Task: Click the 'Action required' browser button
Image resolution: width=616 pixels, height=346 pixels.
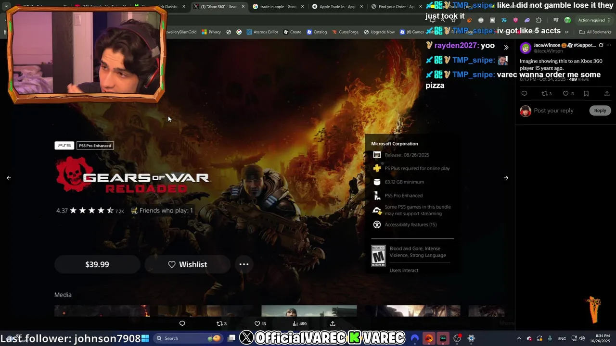Action: 594,20
